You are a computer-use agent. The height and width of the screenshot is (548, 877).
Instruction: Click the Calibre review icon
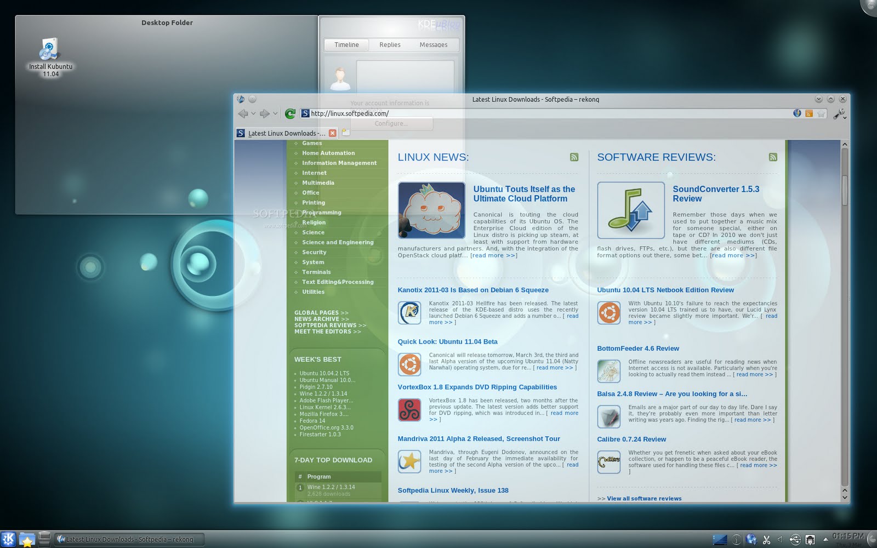[609, 462]
